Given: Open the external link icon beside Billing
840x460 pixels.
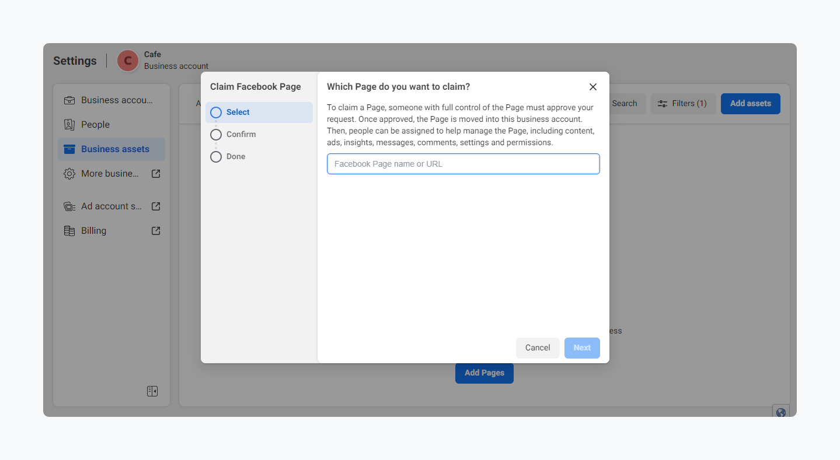Looking at the screenshot, I should pyautogui.click(x=156, y=231).
